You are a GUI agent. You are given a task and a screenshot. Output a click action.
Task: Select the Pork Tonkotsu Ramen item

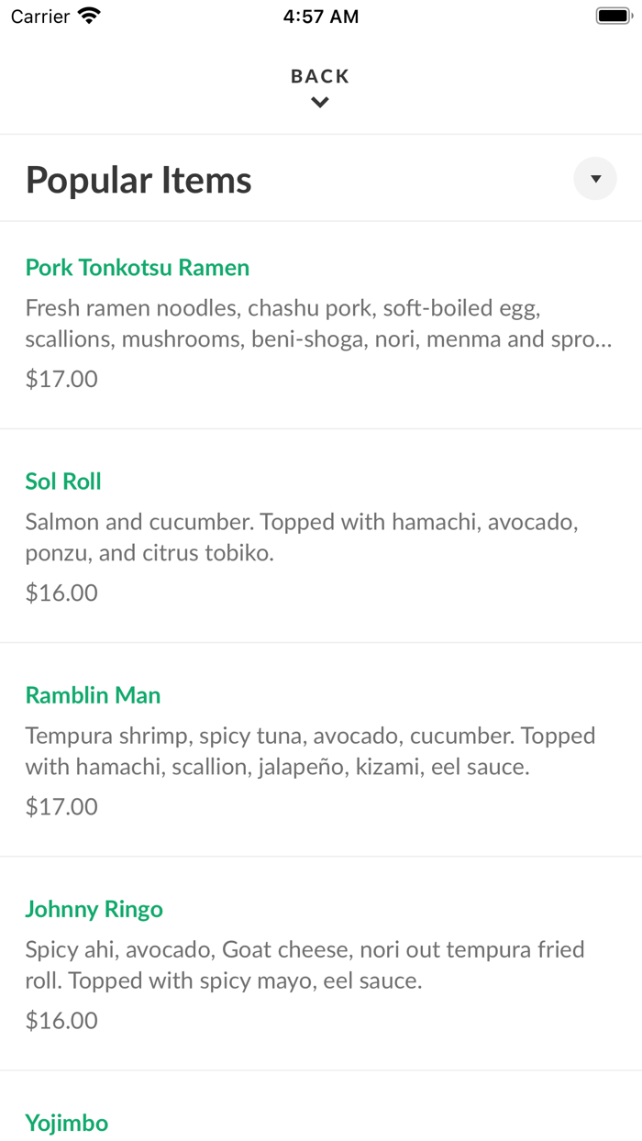(x=137, y=267)
